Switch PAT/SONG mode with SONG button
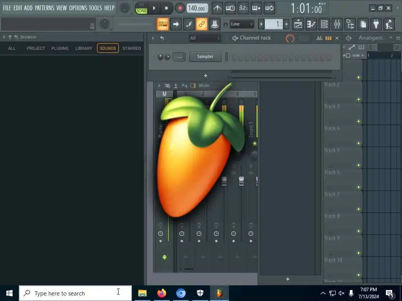The width and height of the screenshot is (402, 301). (x=141, y=11)
